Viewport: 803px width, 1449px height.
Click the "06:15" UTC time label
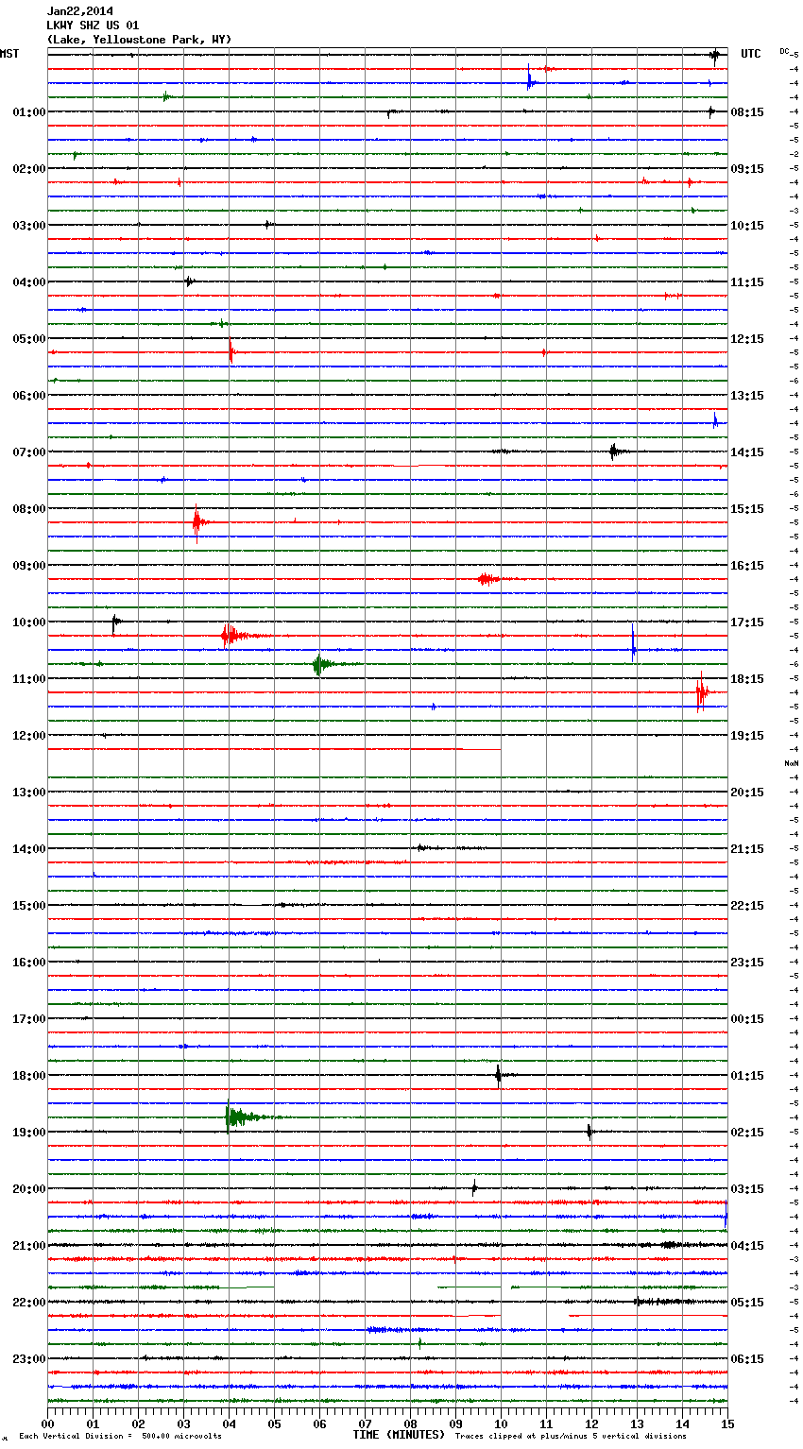[x=747, y=1359]
